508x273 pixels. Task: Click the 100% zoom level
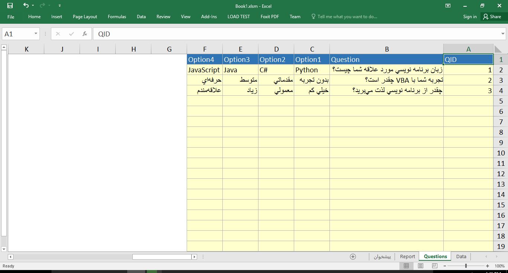(499, 266)
